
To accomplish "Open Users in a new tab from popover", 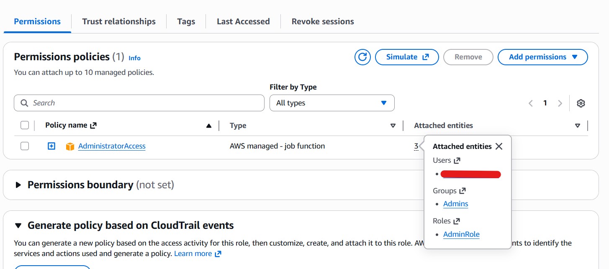I will [457, 160].
